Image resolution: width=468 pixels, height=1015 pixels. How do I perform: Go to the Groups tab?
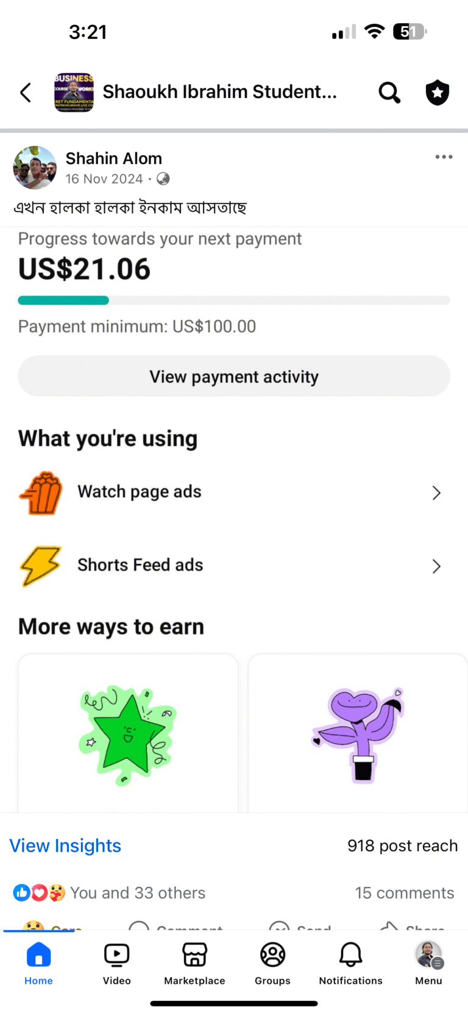click(x=272, y=963)
